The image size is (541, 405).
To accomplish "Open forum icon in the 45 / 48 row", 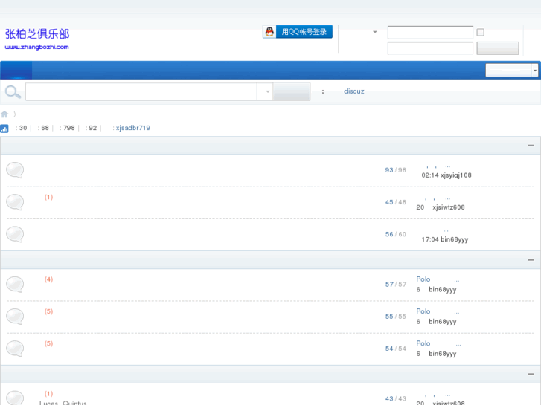I will tap(15, 202).
